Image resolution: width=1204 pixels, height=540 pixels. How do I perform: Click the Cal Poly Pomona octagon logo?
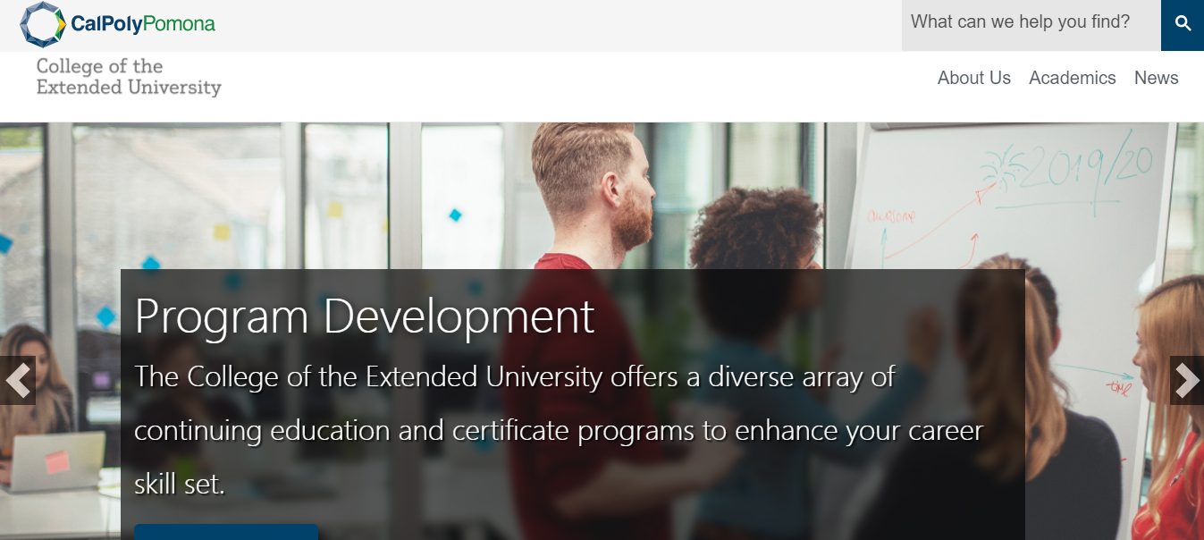coord(43,24)
